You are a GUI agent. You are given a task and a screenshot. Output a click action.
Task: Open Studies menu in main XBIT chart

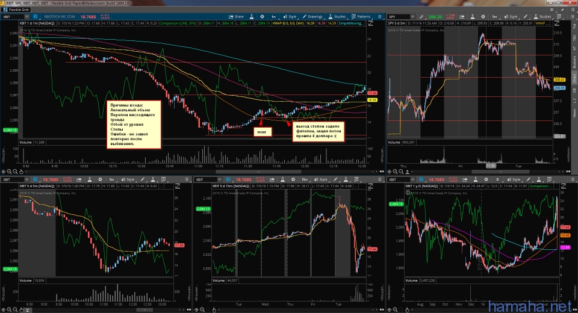pos(337,17)
